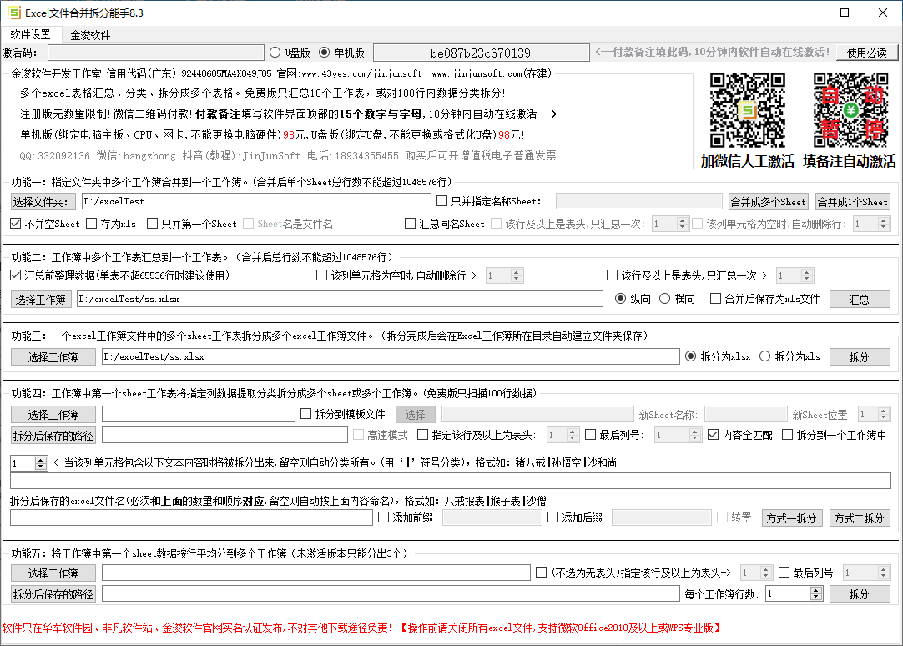This screenshot has width=903, height=646.
Task: Click 选择文件夹 button in function one
Action: [x=43, y=201]
